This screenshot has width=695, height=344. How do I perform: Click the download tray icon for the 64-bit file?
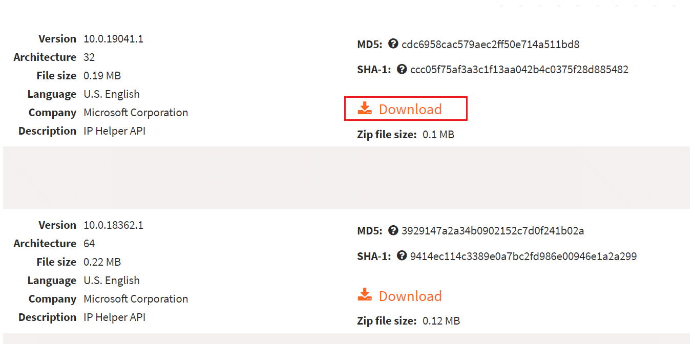(365, 295)
